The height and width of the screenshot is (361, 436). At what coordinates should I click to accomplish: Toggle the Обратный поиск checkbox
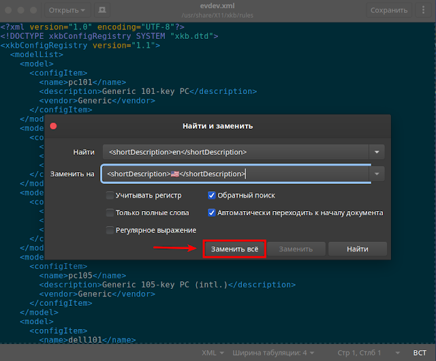[211, 195]
